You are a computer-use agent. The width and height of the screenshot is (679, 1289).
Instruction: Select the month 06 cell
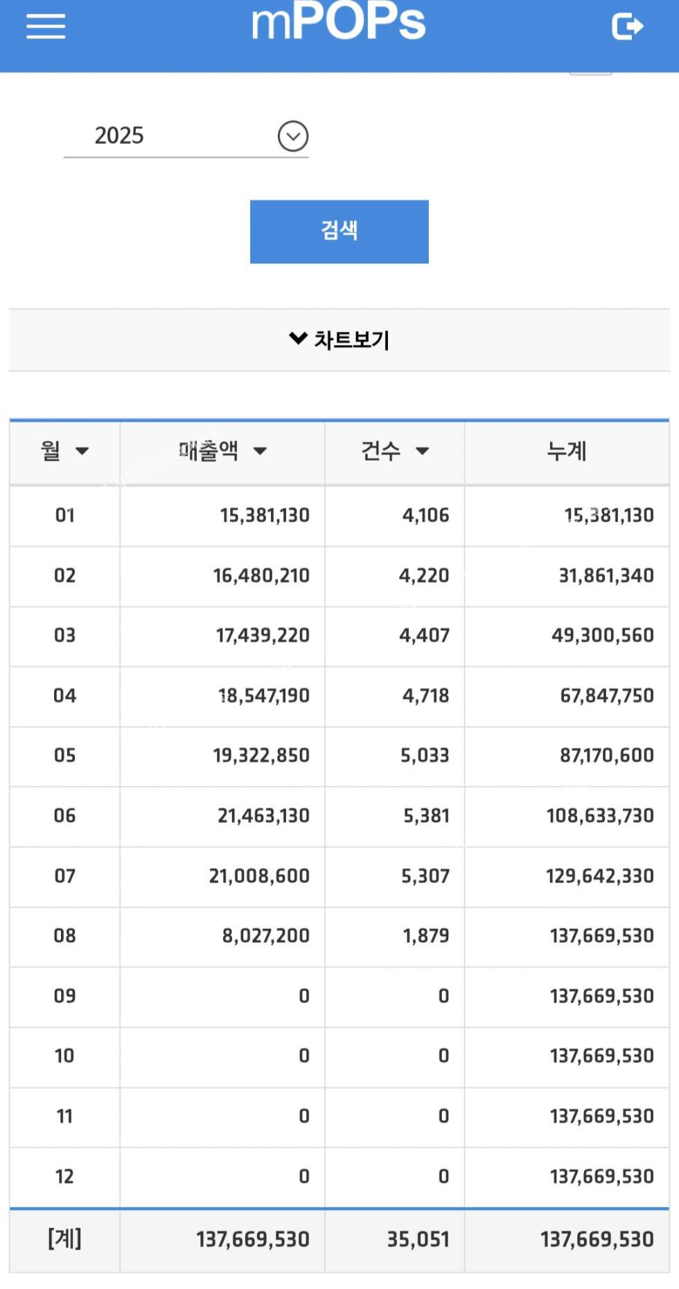point(64,815)
